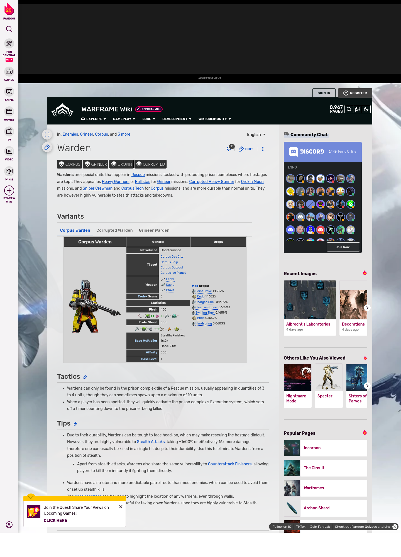The image size is (401, 557).
Task: Click the Edit page button
Action: 246,149
